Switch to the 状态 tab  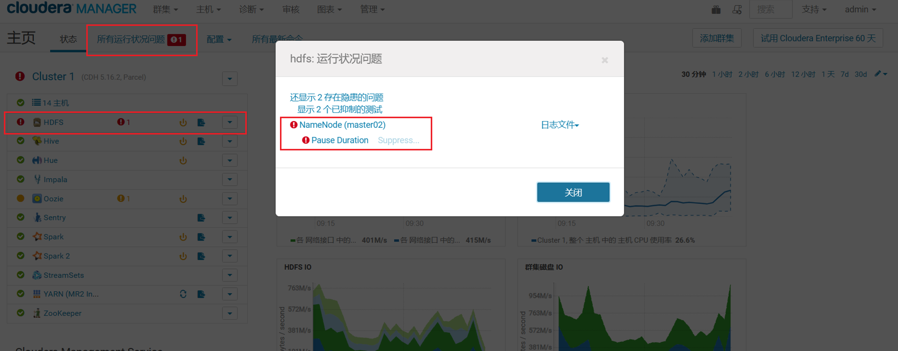(x=68, y=39)
